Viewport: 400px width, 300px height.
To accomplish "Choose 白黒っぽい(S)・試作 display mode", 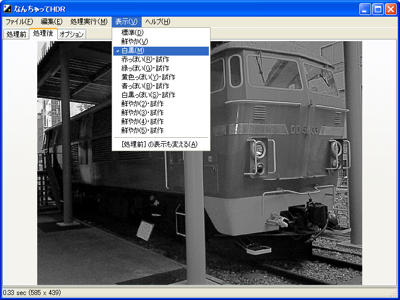I will point(161,95).
